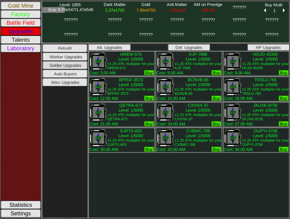Open the Statistics page

[x=21, y=205]
